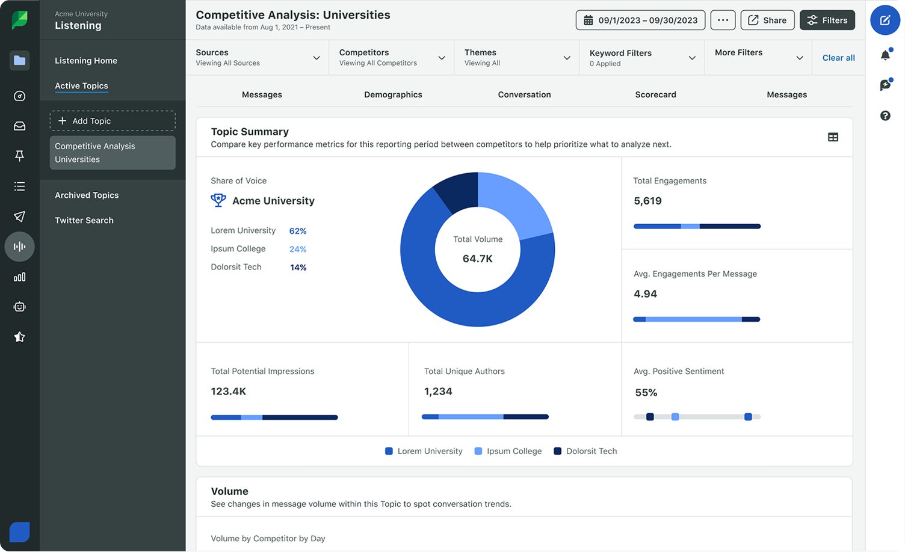The height and width of the screenshot is (552, 905).
Task: Select the star Reviews icon
Action: 19,337
